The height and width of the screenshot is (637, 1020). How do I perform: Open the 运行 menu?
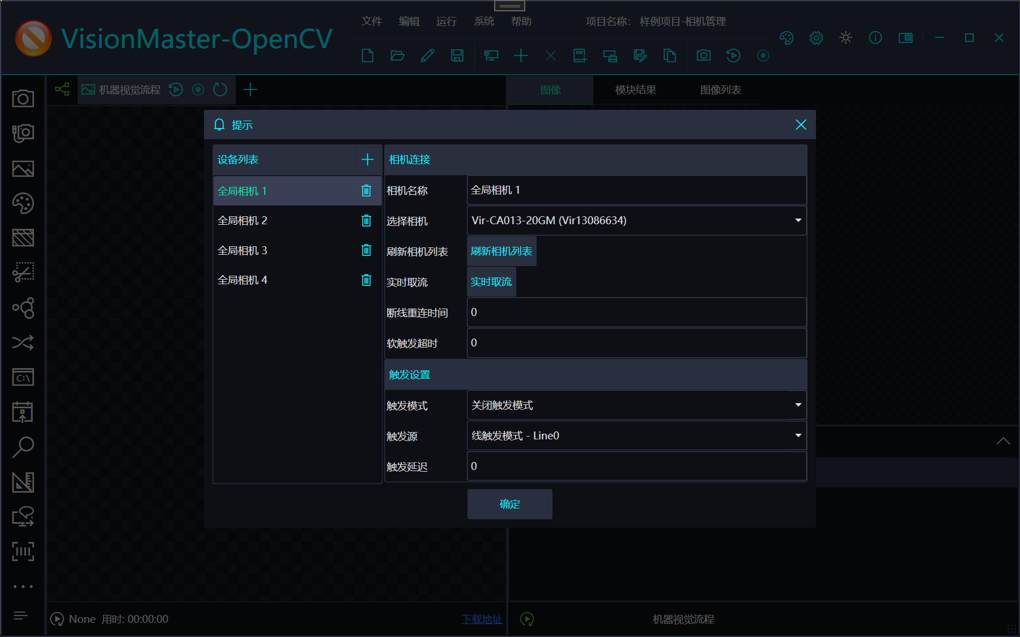point(447,21)
